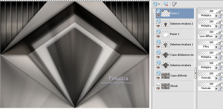
Task: Select layer named Selezione innalzata 1
Action: [x=181, y=45]
